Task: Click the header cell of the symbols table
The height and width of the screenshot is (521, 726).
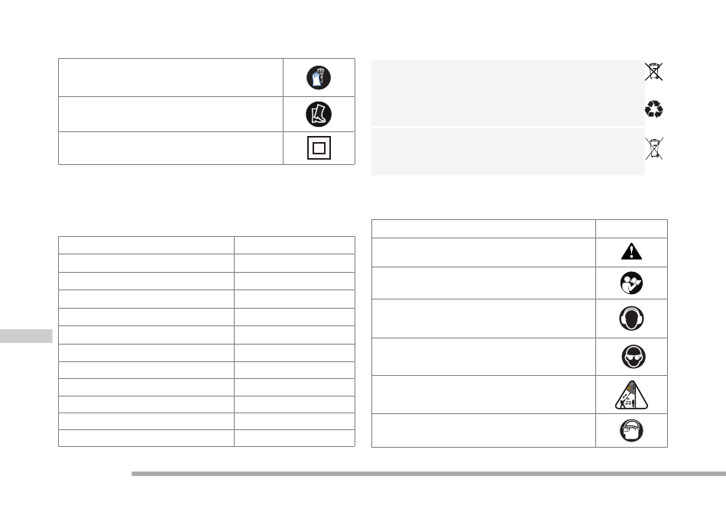Action: [x=484, y=228]
